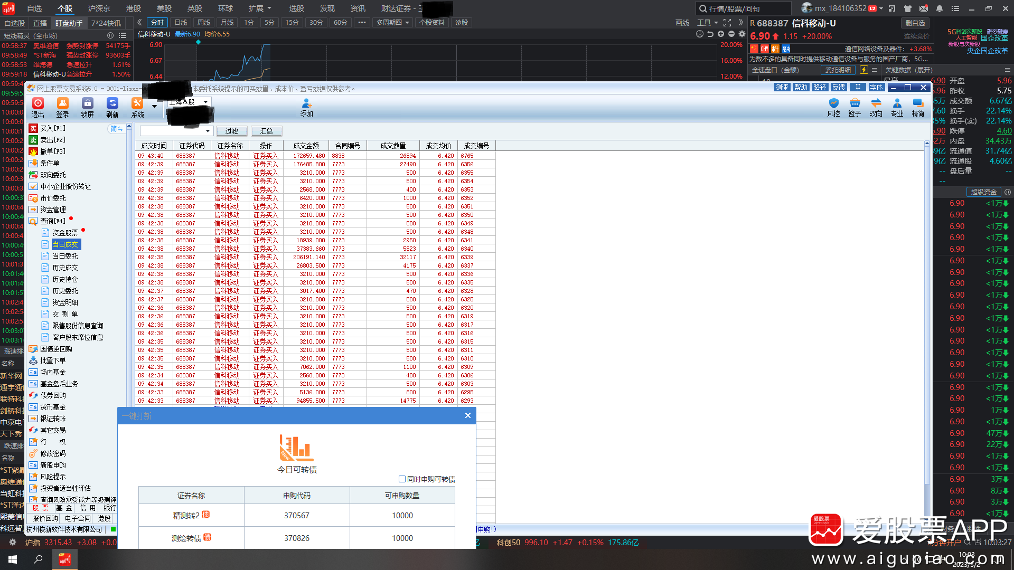Screen dimensions: 1014x570
Task: Click the 委托明细 button
Action: click(838, 70)
